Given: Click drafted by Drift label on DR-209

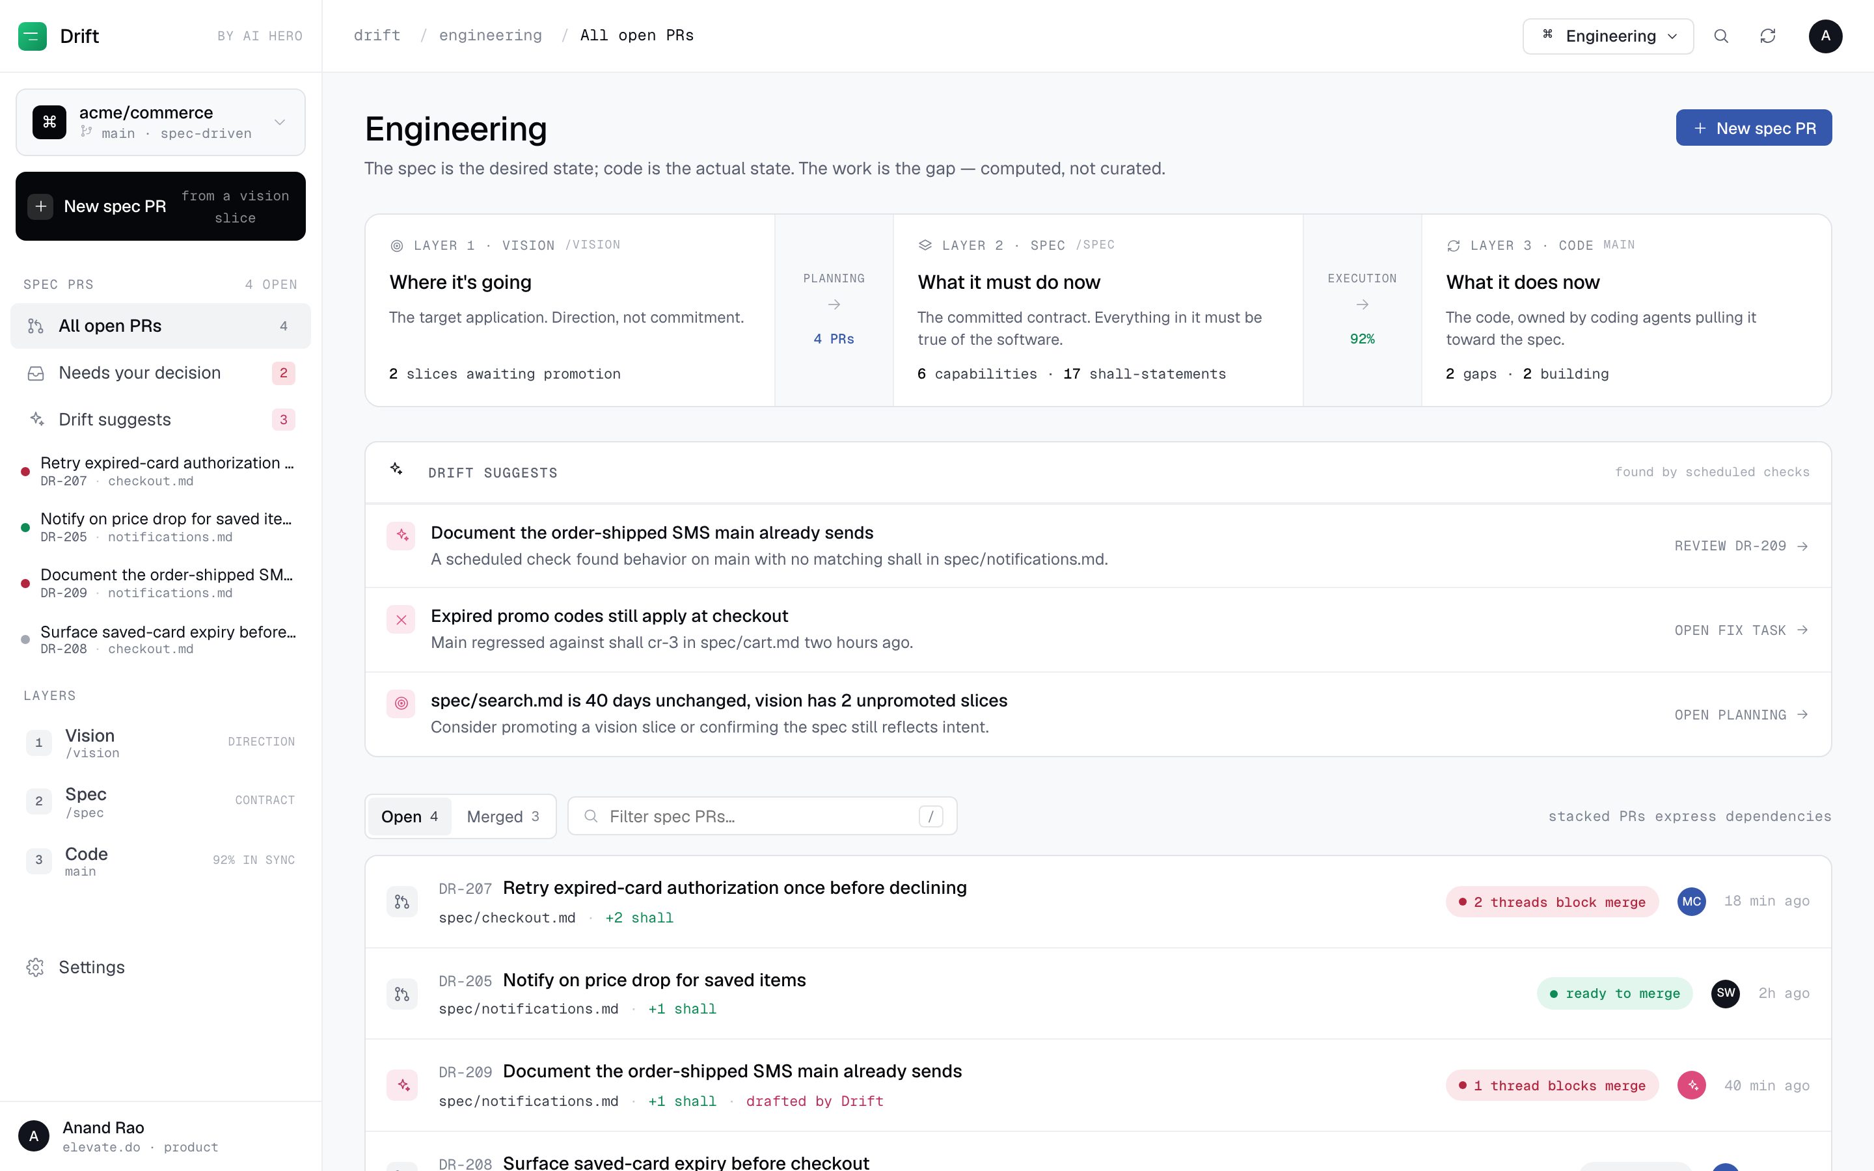Looking at the screenshot, I should (815, 1101).
